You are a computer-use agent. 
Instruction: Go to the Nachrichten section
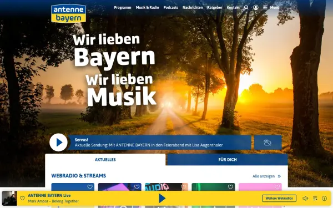coord(193,7)
